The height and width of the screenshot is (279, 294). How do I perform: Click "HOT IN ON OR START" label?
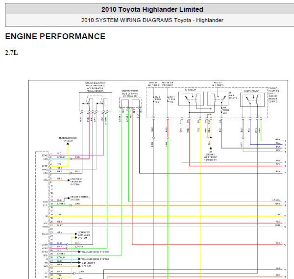(x=168, y=84)
